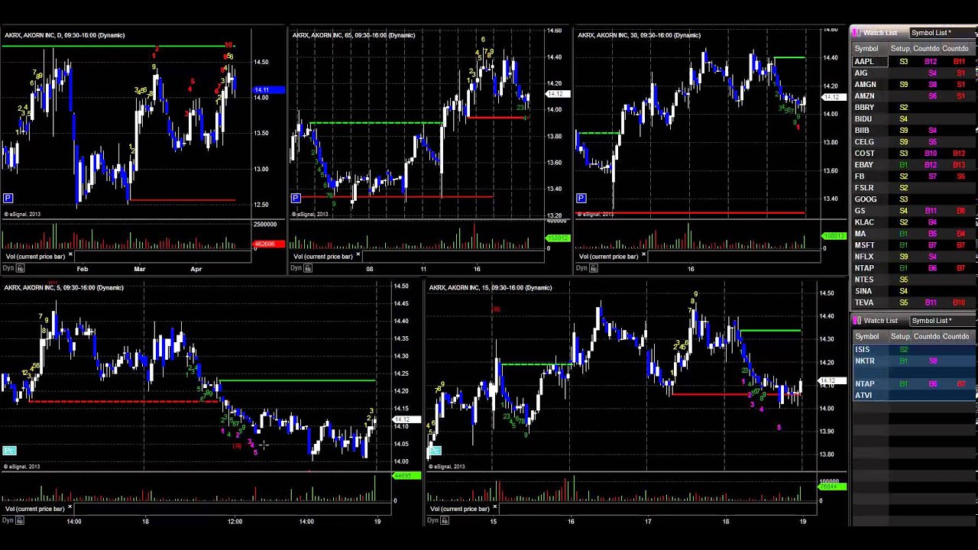Image resolution: width=978 pixels, height=550 pixels.
Task: Click the P icon on the 30-minute AKRX chart
Action: (x=581, y=199)
